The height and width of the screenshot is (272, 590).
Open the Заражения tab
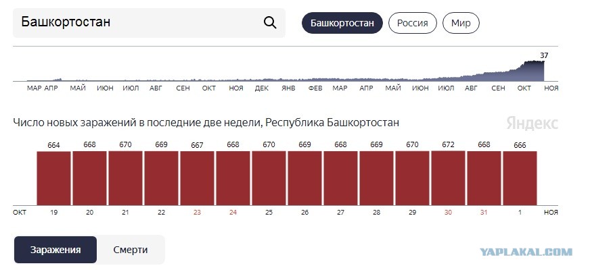(55, 250)
